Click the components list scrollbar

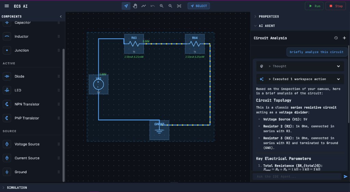pos(63,115)
